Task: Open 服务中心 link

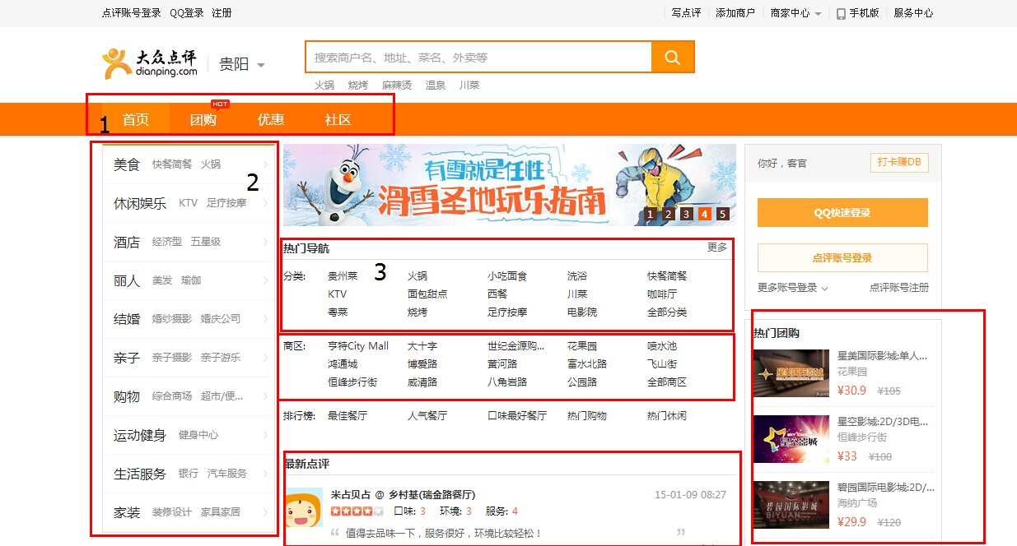Action: point(914,13)
